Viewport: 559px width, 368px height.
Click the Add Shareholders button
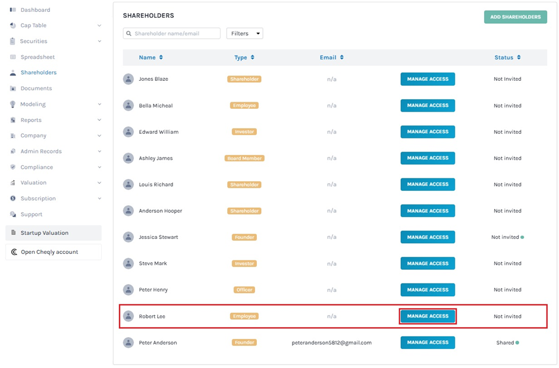tap(515, 17)
